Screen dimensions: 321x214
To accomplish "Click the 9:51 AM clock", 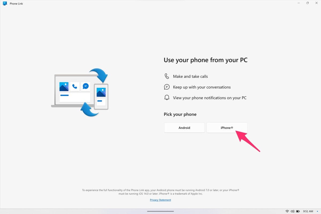I will [x=308, y=211].
